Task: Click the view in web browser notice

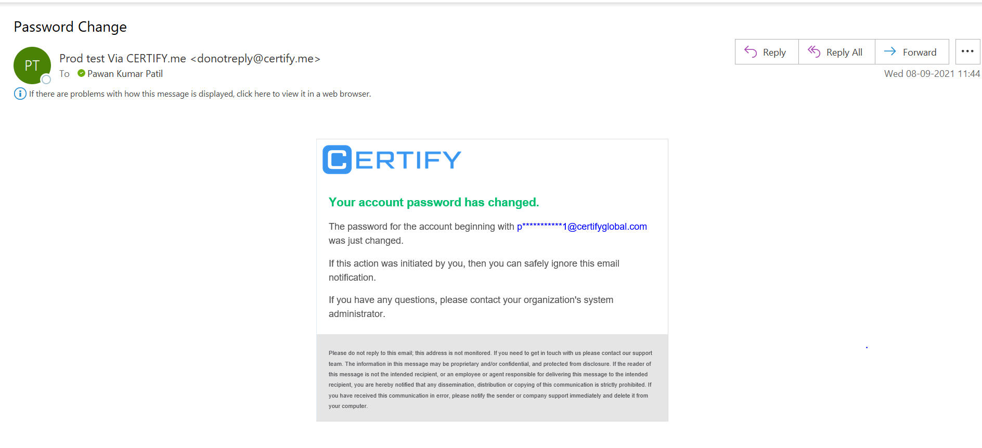Action: (x=200, y=94)
